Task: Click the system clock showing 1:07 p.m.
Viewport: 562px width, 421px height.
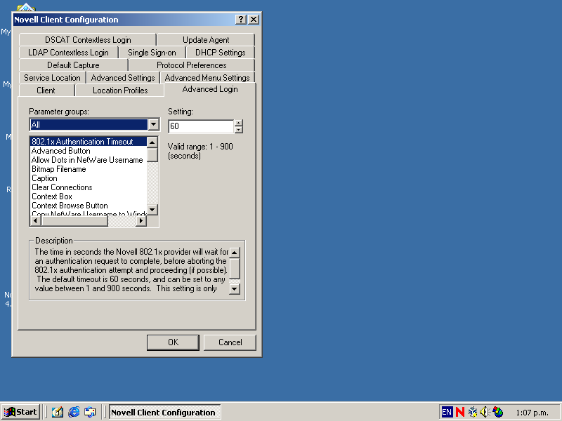Action: pyautogui.click(x=532, y=413)
